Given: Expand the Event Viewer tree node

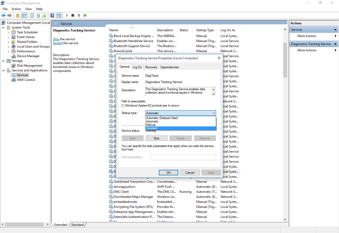Looking at the screenshot, I should (8, 37).
